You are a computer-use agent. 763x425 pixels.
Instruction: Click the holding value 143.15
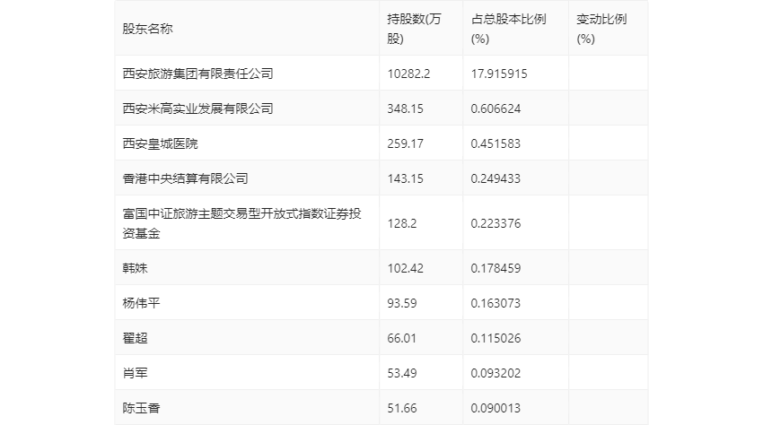pyautogui.click(x=406, y=179)
